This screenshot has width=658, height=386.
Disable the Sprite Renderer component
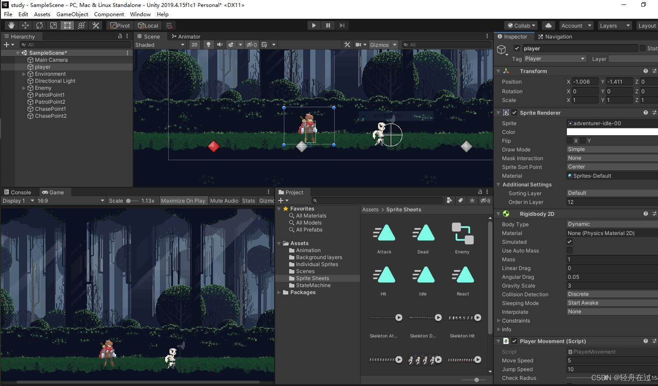tap(514, 112)
